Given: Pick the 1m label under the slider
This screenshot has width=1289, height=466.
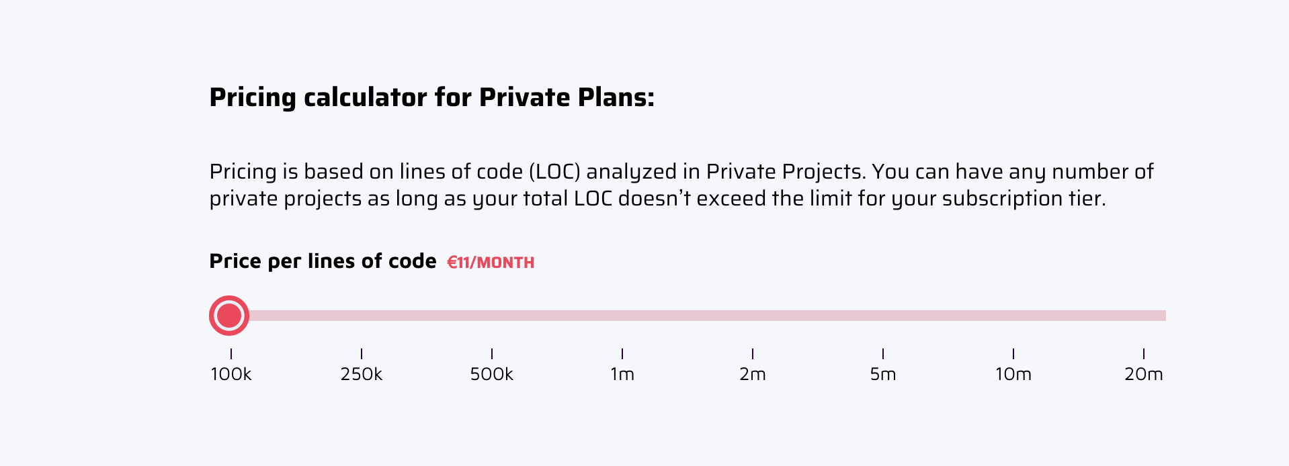Looking at the screenshot, I should [622, 375].
